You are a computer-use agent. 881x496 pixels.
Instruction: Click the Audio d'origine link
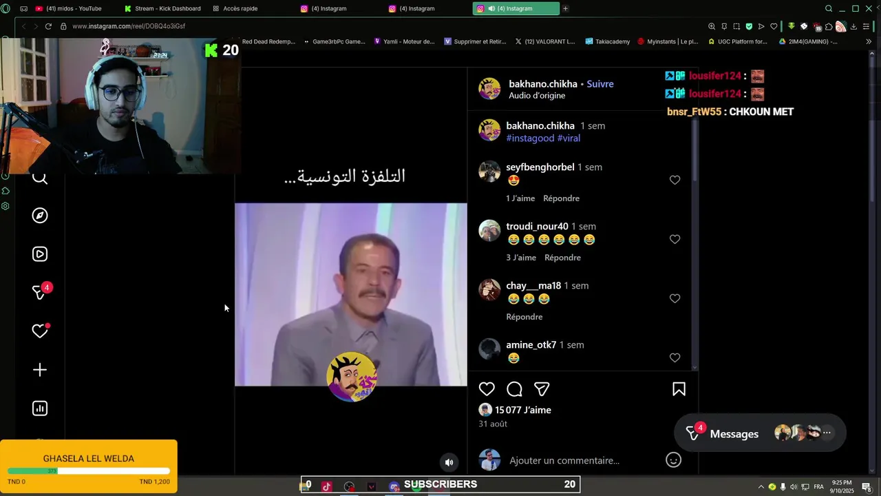[x=537, y=96]
